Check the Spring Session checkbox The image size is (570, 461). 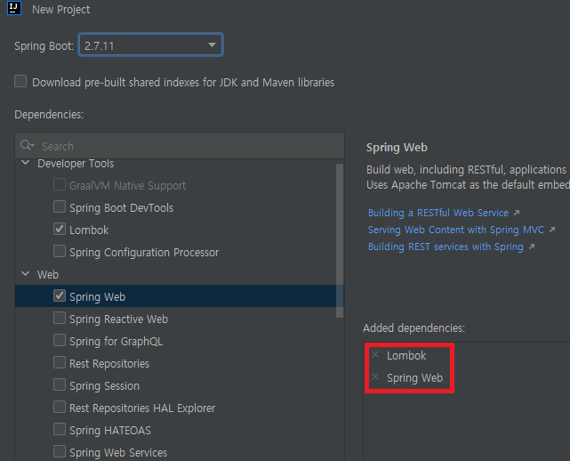click(60, 384)
